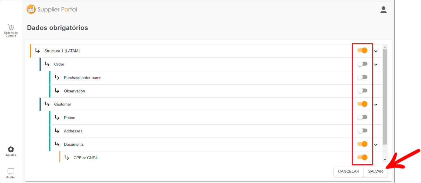421x183 pixels.
Task: Select the Addresses tree row
Action: click(215, 131)
